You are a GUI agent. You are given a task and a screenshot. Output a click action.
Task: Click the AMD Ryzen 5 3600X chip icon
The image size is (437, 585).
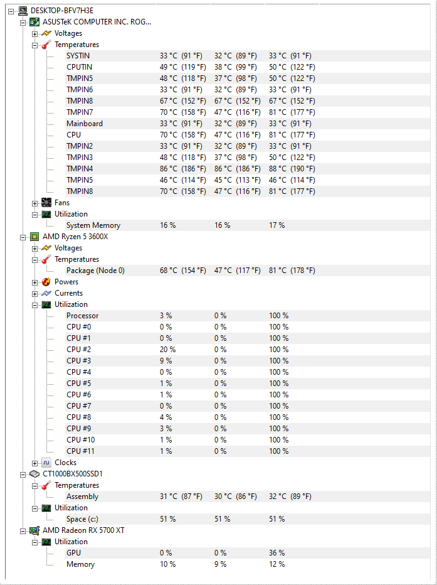click(34, 237)
